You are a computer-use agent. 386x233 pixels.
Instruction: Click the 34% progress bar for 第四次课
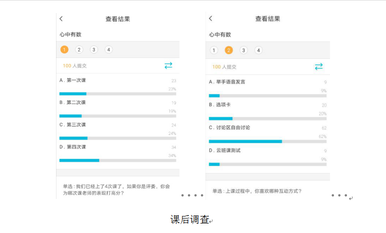click(x=117, y=160)
